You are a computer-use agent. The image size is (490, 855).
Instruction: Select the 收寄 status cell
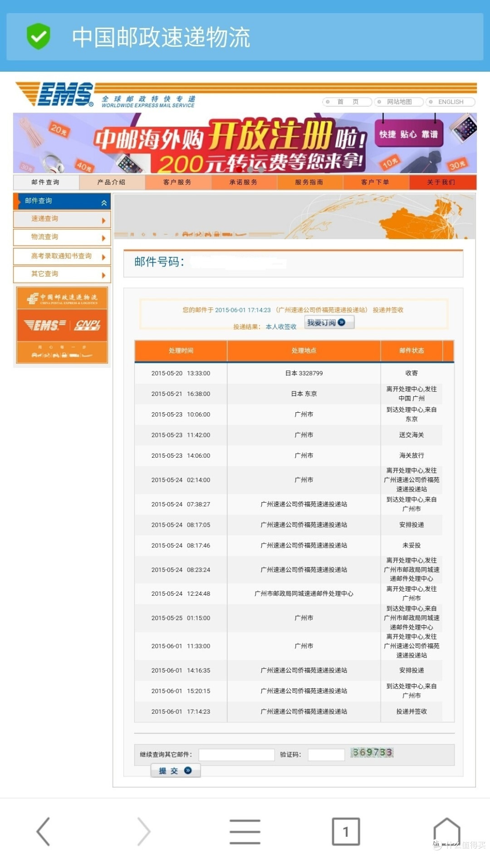(x=412, y=373)
